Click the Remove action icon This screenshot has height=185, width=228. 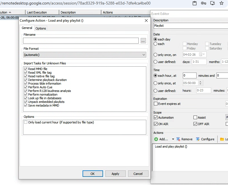[x=178, y=139]
